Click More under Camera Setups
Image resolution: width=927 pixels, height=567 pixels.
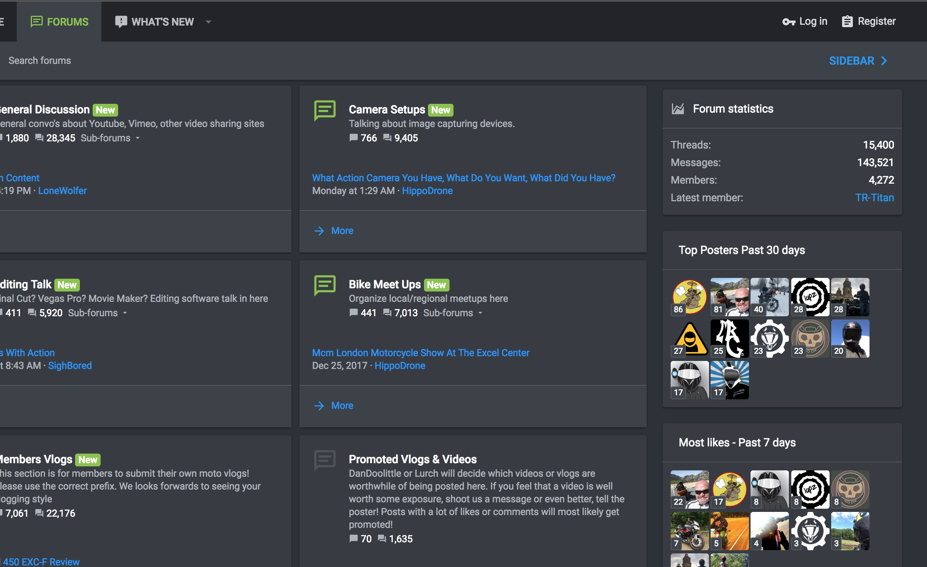pos(342,231)
